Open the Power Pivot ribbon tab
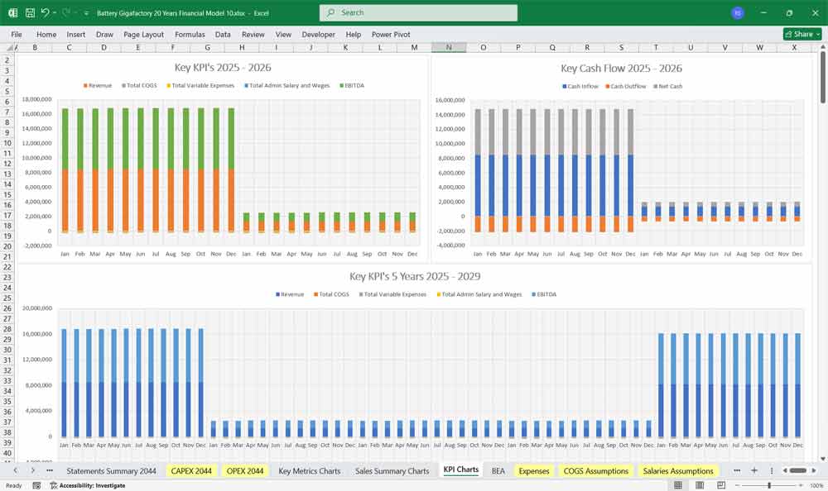This screenshot has width=828, height=491. (x=391, y=35)
